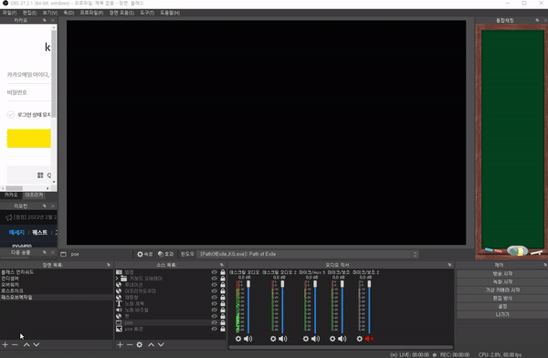
Task: Pop out the audio mixer dock with its float icon
Action: coord(449,265)
